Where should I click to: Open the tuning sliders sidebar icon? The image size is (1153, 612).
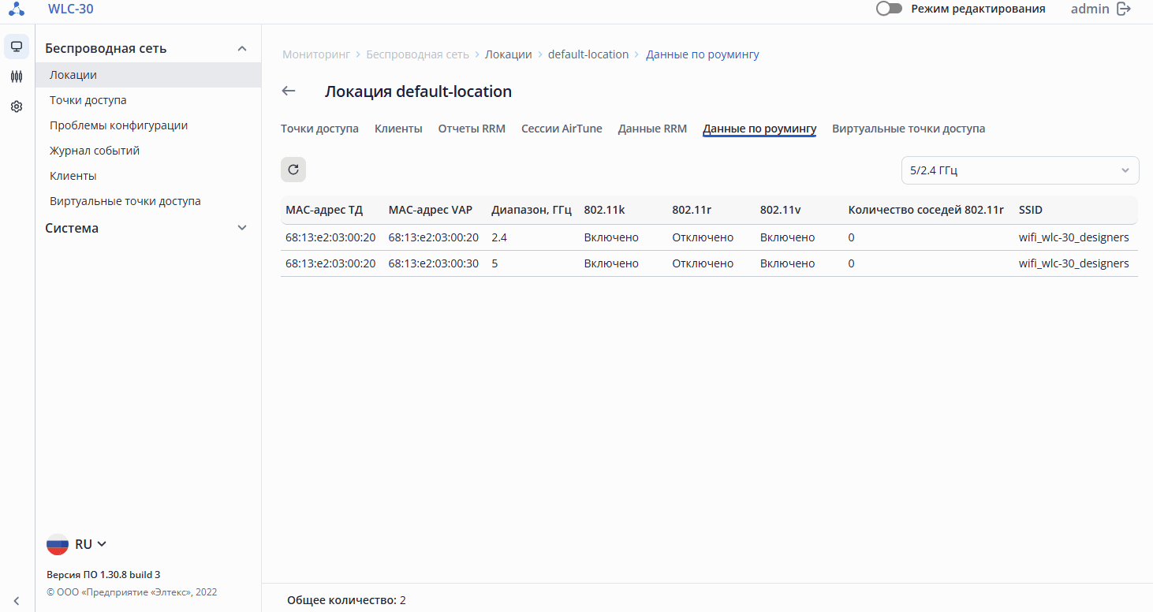(17, 76)
